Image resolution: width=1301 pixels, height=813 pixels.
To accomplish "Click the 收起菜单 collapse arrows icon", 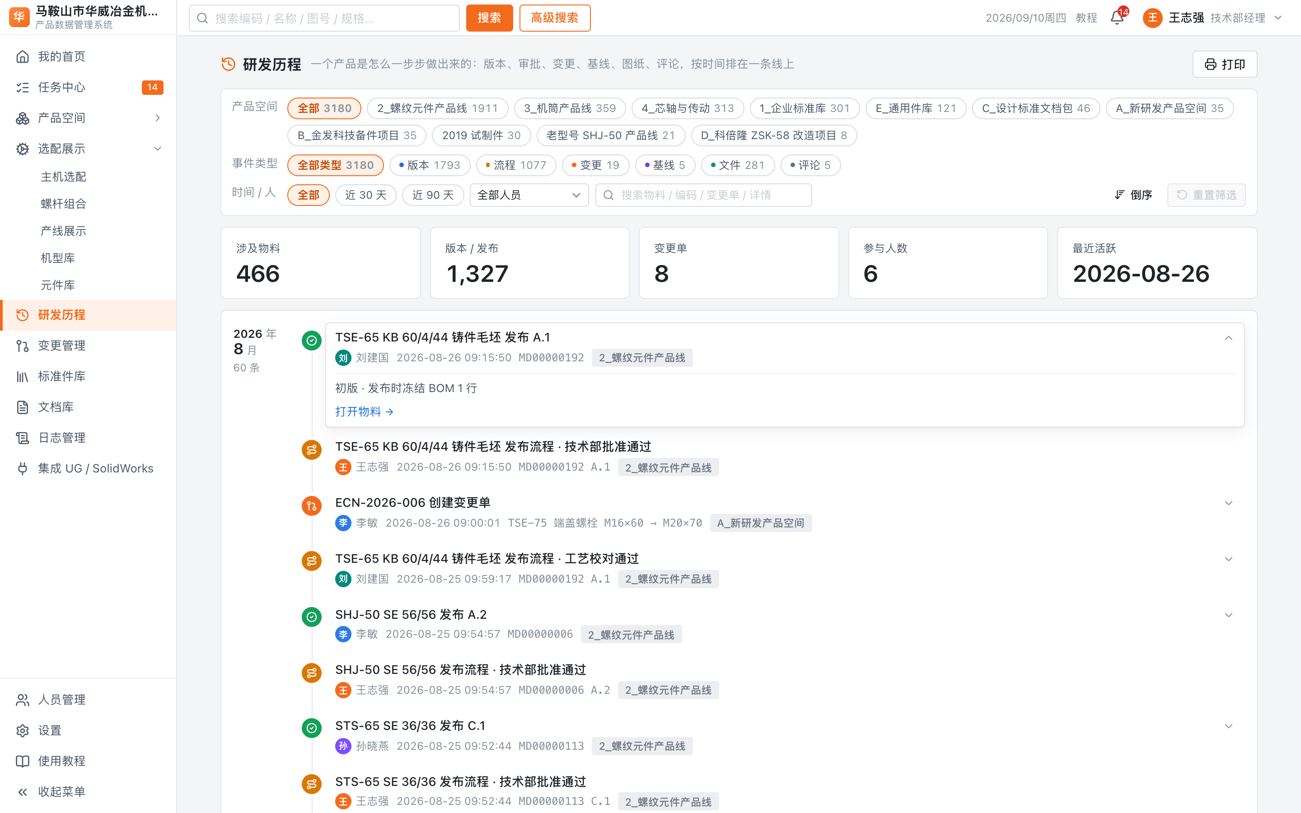I will point(23,791).
